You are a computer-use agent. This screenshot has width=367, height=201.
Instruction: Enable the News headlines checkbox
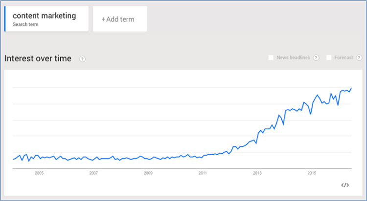click(271, 58)
